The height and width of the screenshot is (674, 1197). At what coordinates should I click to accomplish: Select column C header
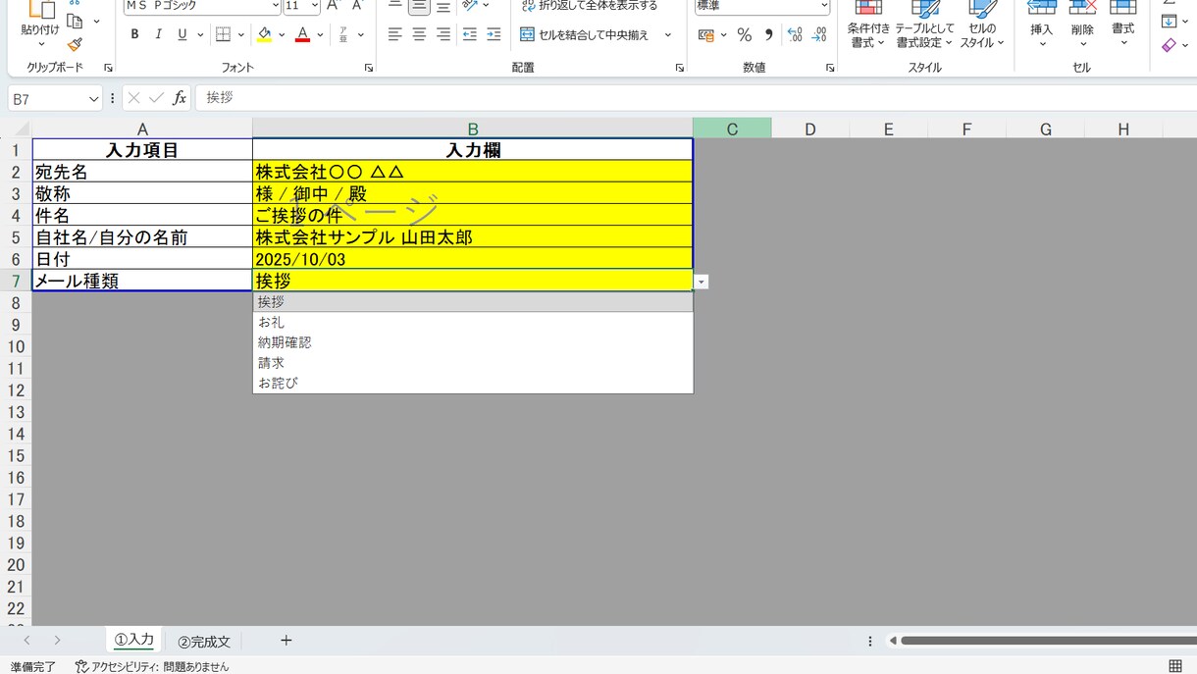coord(732,129)
